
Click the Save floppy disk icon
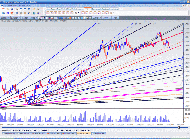tap(12, 9)
